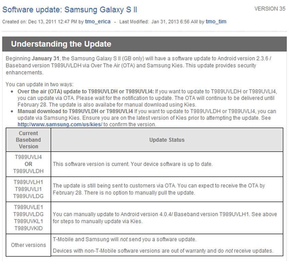Click the 'This software version is current' cell
Image resolution: width=289 pixels, height=261 pixels.
(167, 164)
